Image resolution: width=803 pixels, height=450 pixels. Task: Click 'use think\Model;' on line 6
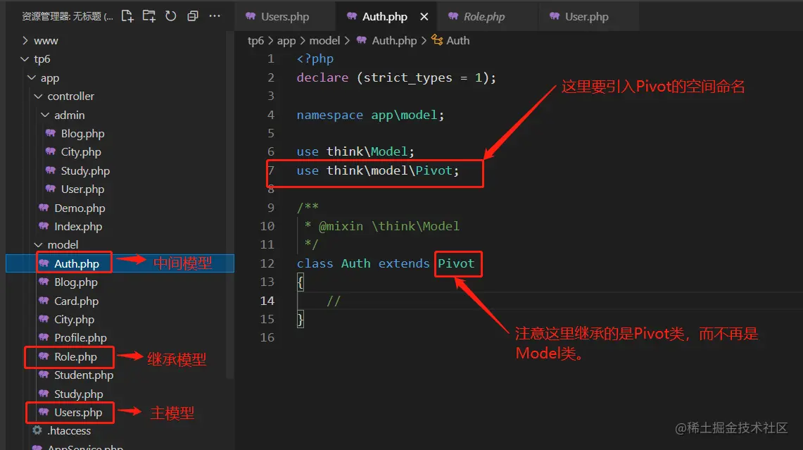click(355, 151)
